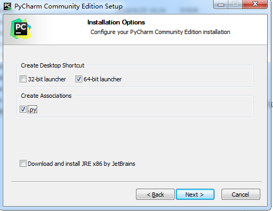This screenshot has height=211, width=273.
Task: Click the '64-bit launcher' label text
Action: click(x=103, y=79)
